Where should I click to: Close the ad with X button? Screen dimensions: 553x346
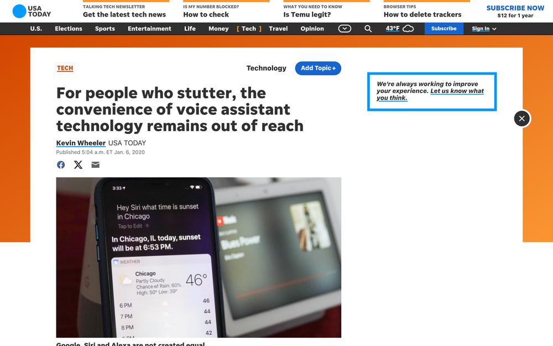point(521,118)
